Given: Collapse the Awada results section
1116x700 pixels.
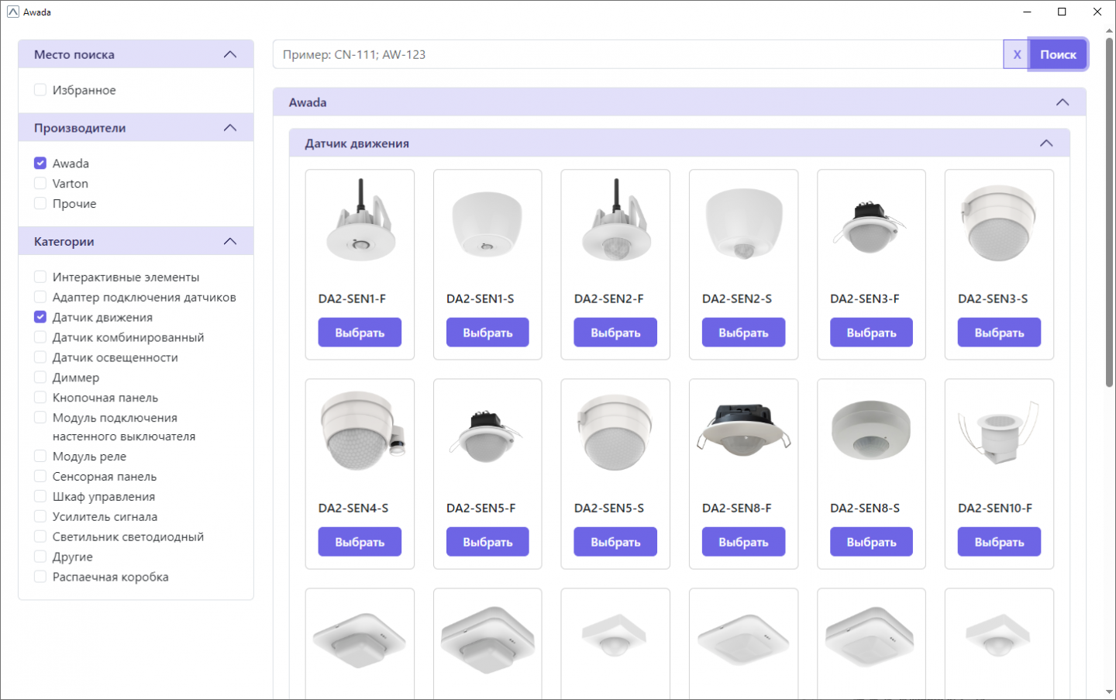Looking at the screenshot, I should click(x=1063, y=102).
